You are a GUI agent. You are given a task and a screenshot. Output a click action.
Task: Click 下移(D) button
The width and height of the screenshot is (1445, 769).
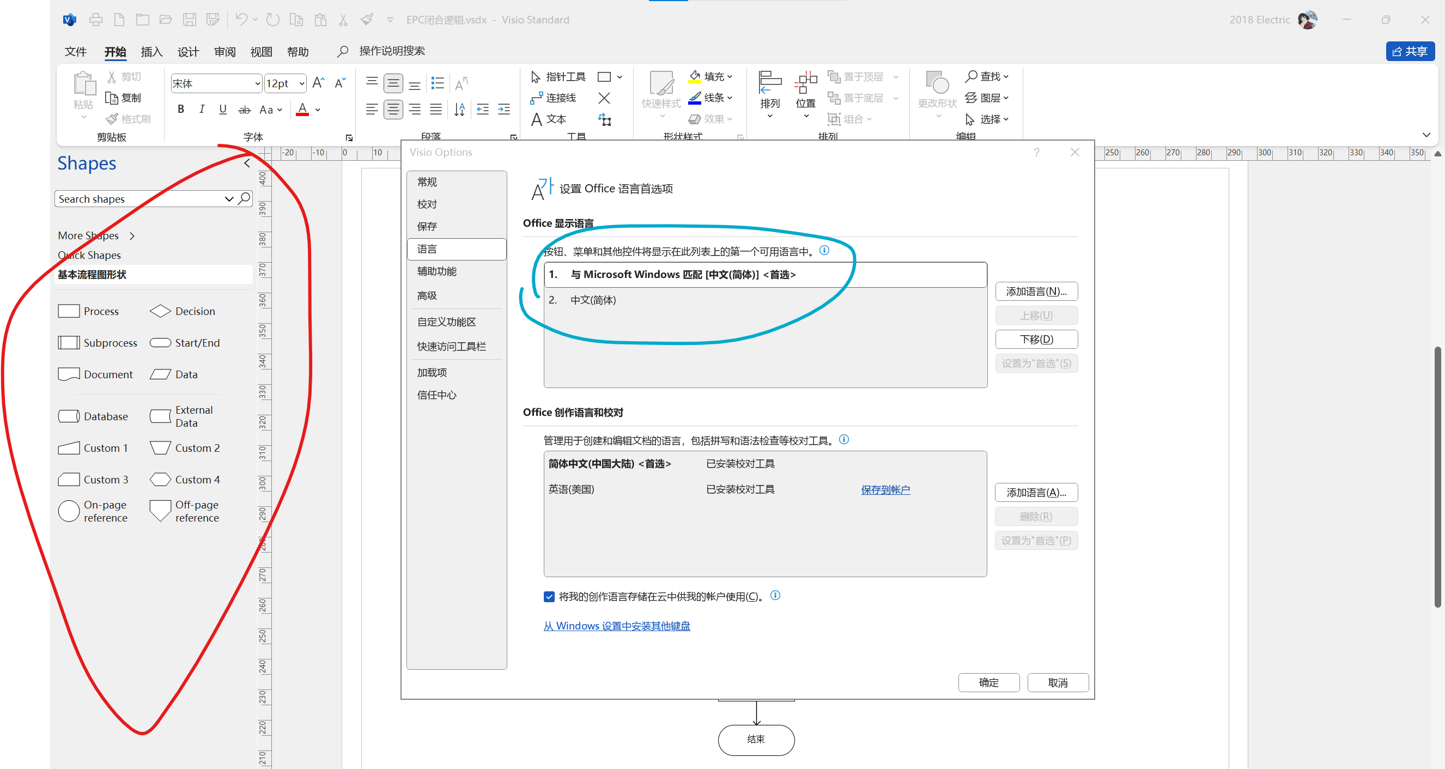tap(1036, 339)
